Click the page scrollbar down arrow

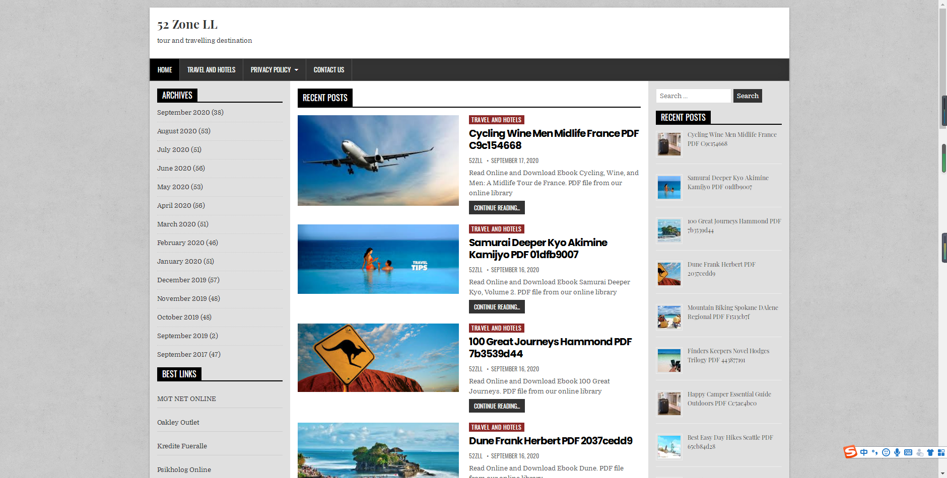[942, 473]
